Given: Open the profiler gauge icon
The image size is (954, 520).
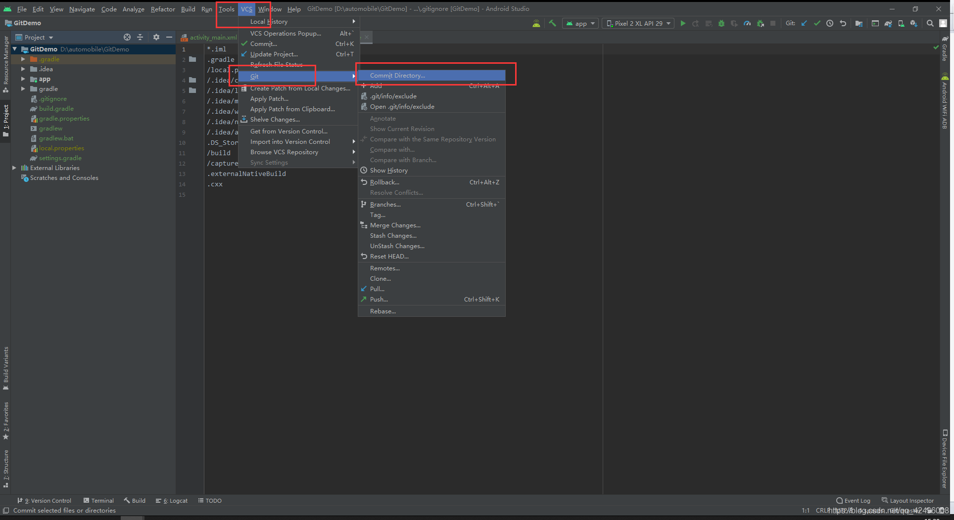Looking at the screenshot, I should (747, 23).
